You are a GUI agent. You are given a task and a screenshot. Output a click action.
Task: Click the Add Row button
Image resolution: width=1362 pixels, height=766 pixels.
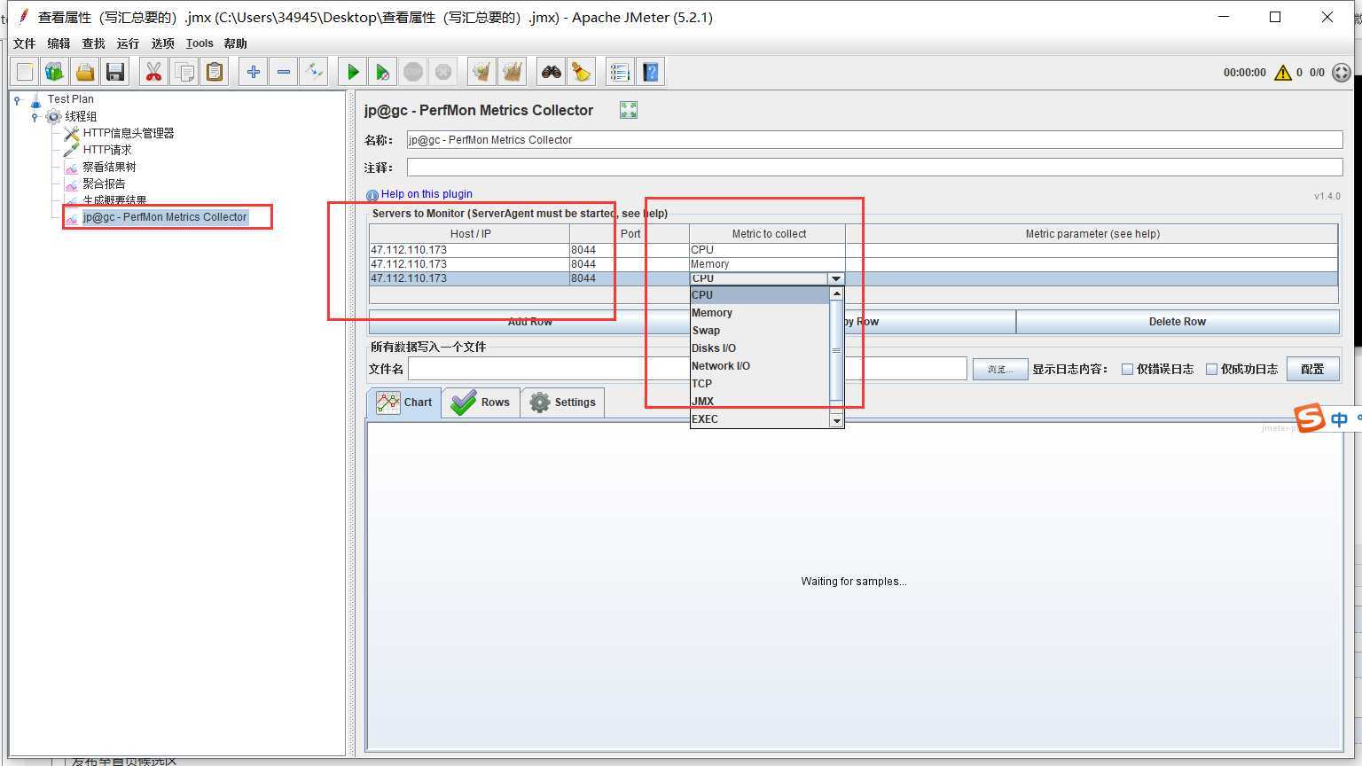pos(529,322)
